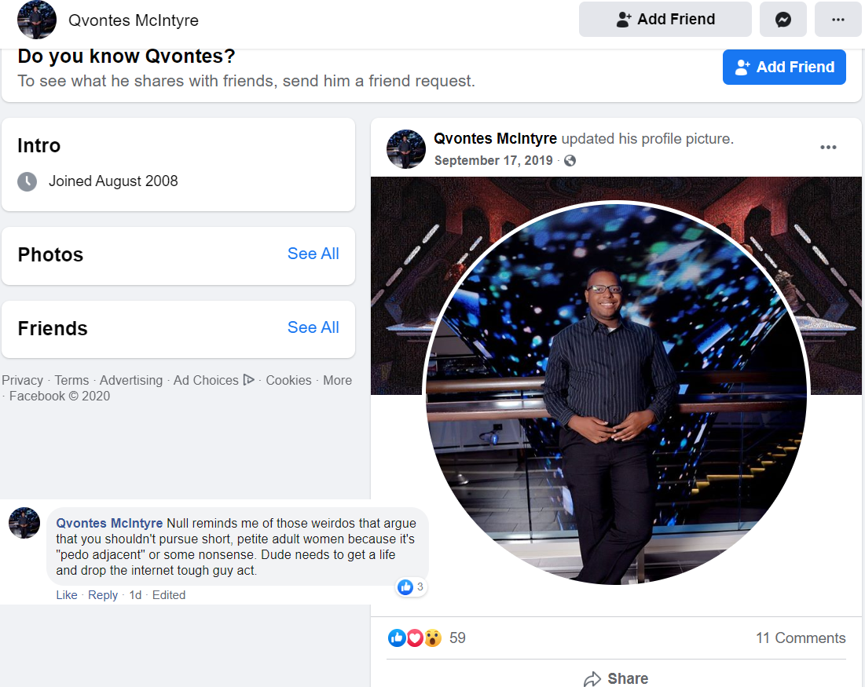Click the heart love reaction icon
Image resolution: width=865 pixels, height=687 pixels.
coord(415,638)
